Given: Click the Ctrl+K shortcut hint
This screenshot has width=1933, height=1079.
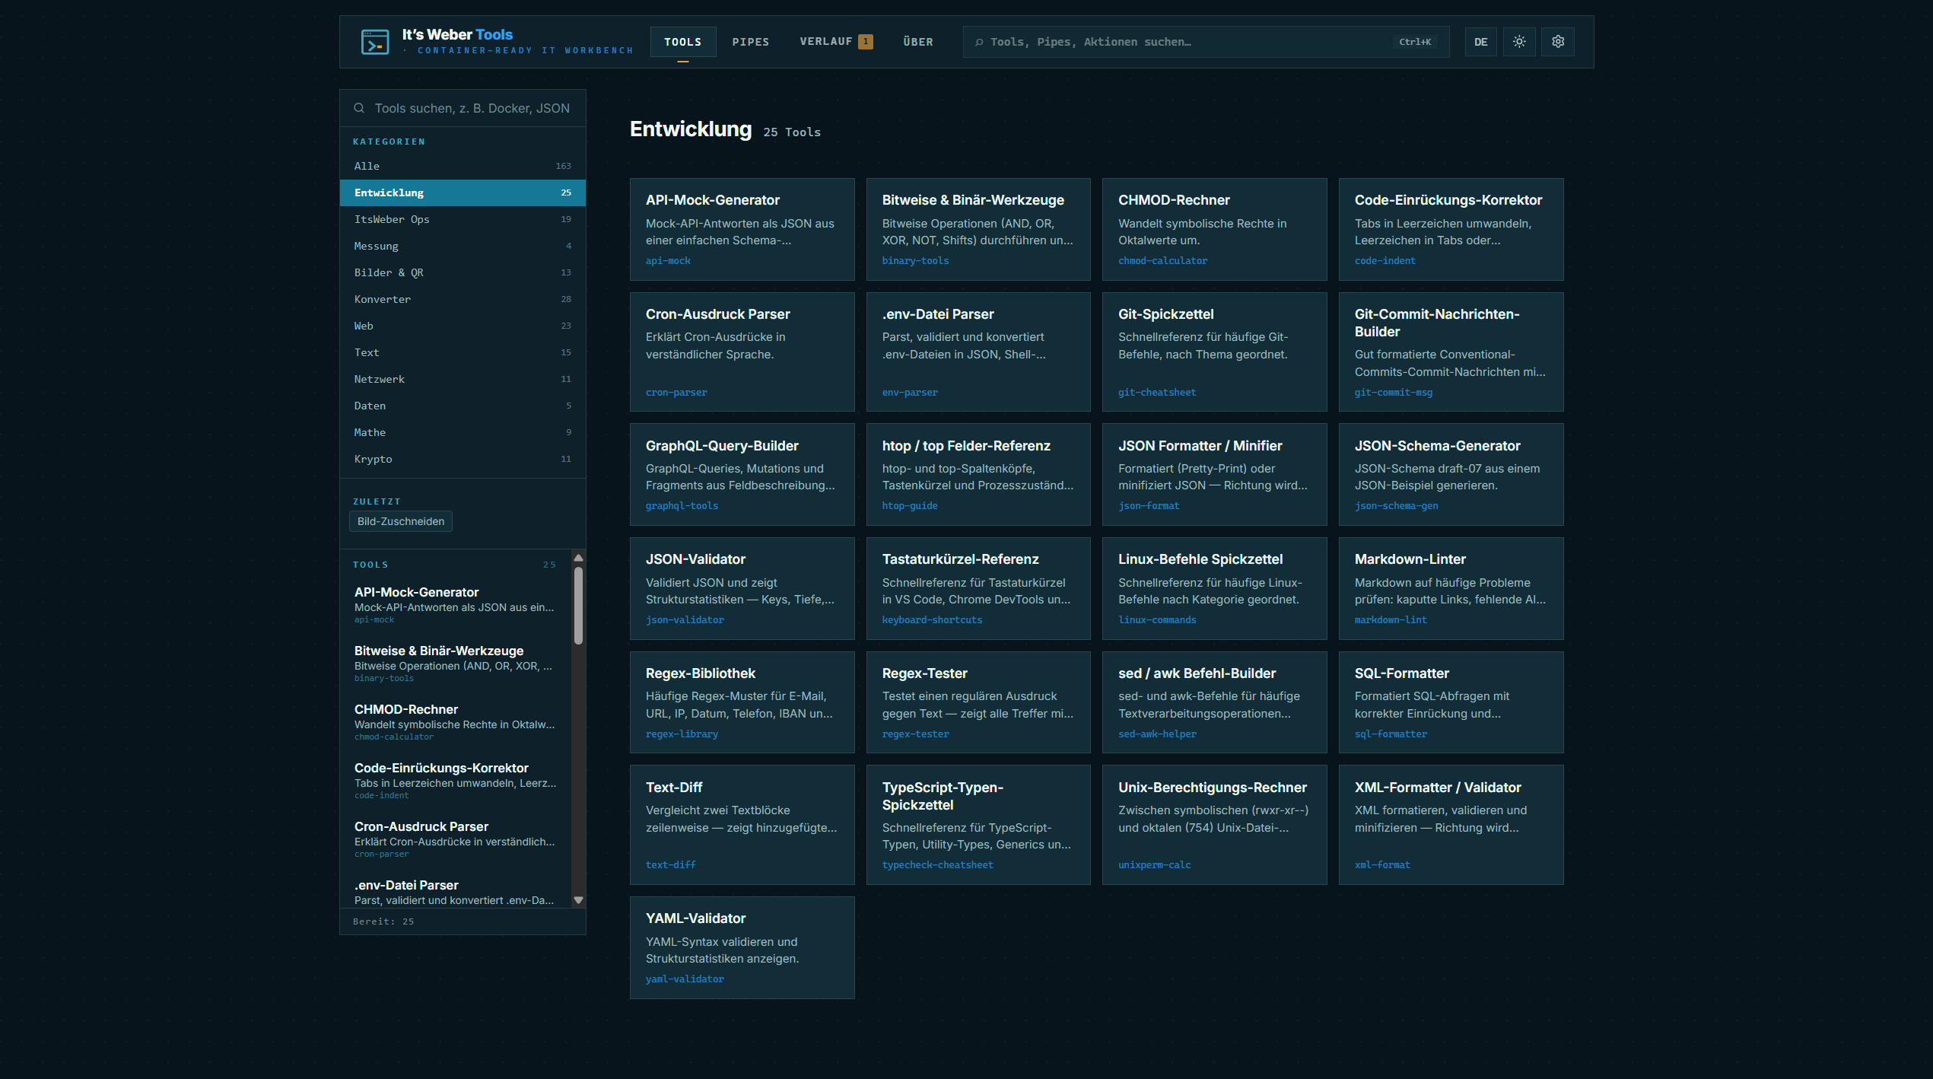Looking at the screenshot, I should 1415,42.
